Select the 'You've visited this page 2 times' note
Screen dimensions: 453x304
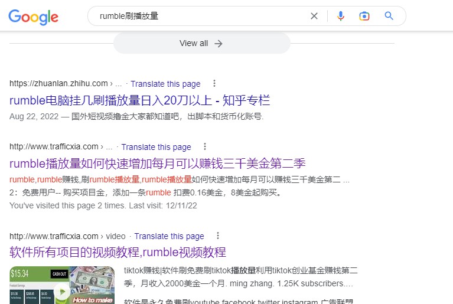[x=103, y=205]
